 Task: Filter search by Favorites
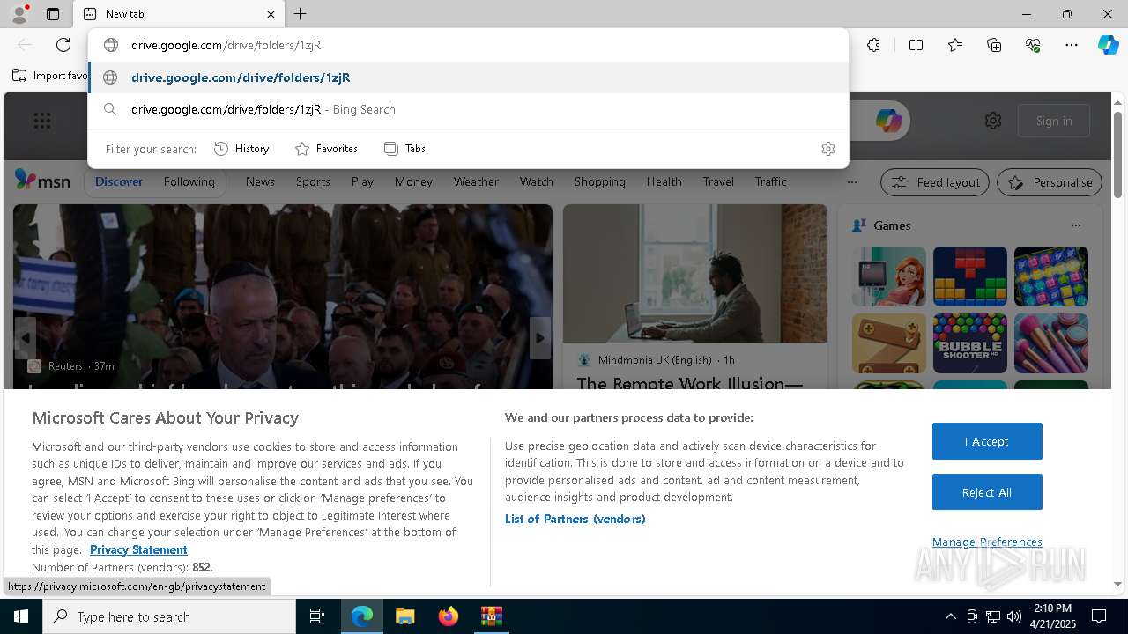326,149
